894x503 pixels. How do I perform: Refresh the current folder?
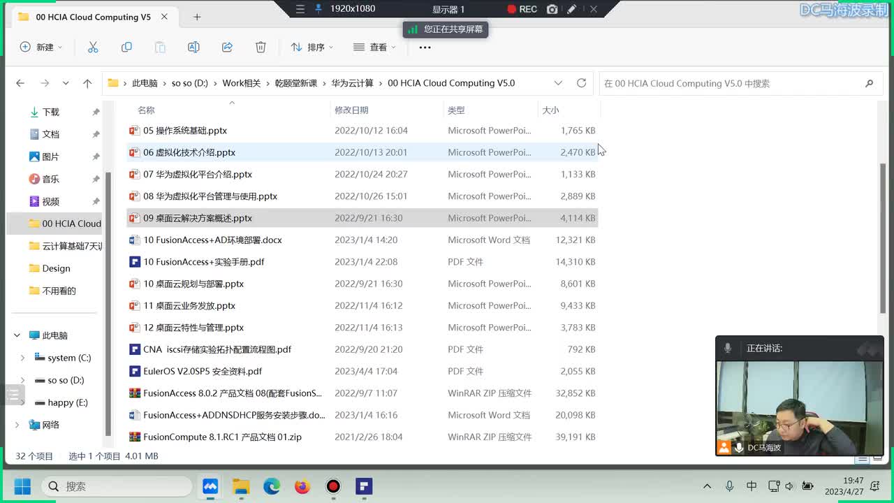(581, 82)
